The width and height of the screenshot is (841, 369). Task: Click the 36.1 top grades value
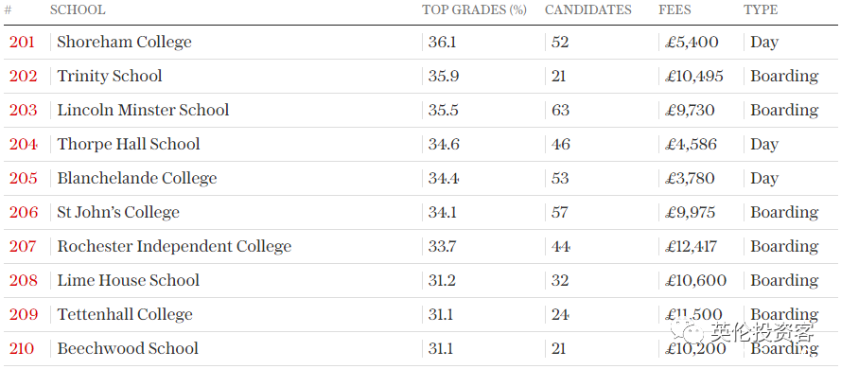(x=442, y=42)
